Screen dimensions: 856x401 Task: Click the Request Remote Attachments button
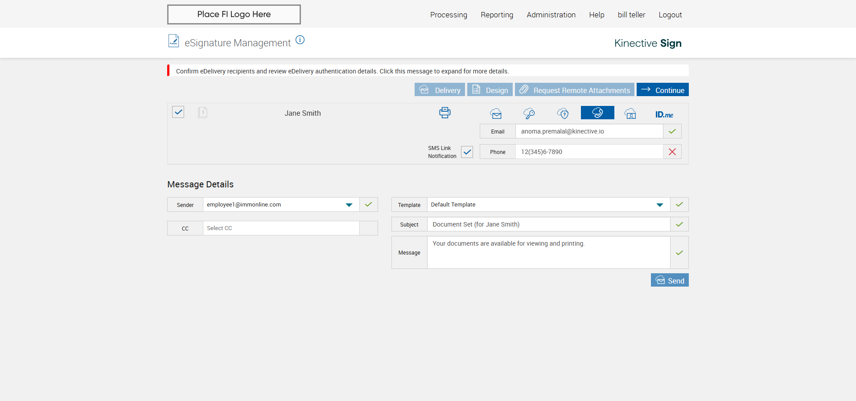point(575,90)
